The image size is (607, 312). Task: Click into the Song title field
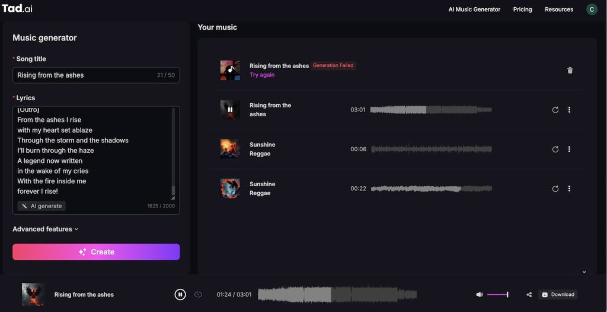pos(83,75)
